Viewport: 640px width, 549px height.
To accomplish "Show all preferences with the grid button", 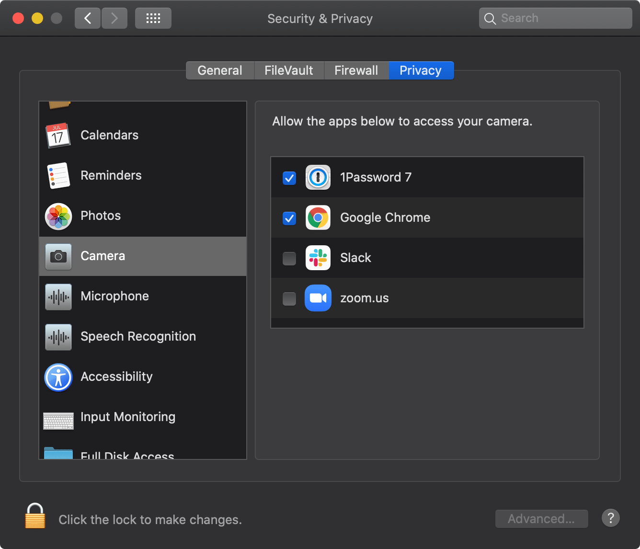I will point(153,18).
